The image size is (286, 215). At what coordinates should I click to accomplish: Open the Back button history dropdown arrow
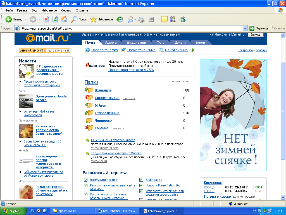(25, 19)
